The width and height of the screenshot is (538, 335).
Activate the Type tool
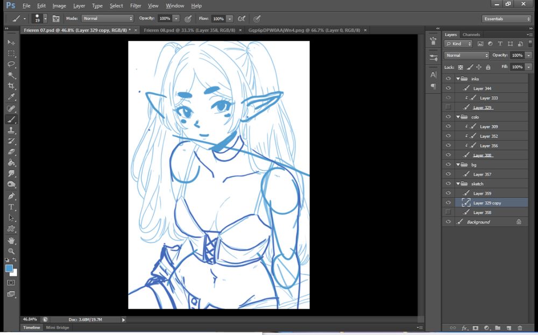11,207
